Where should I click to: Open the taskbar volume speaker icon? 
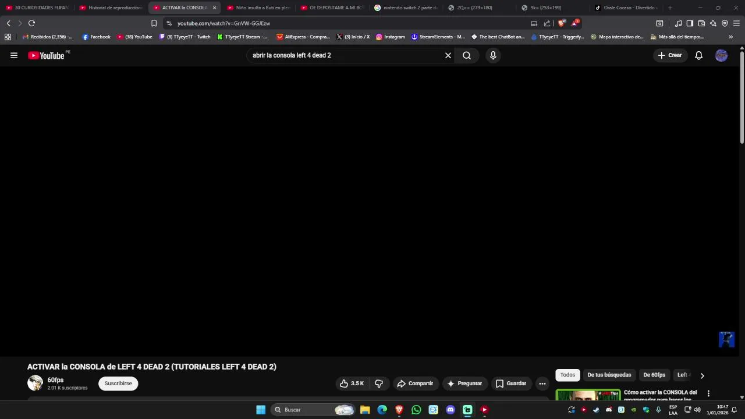tap(697, 410)
